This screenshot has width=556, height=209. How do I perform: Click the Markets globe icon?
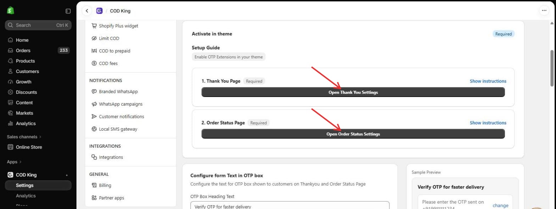[10, 113]
